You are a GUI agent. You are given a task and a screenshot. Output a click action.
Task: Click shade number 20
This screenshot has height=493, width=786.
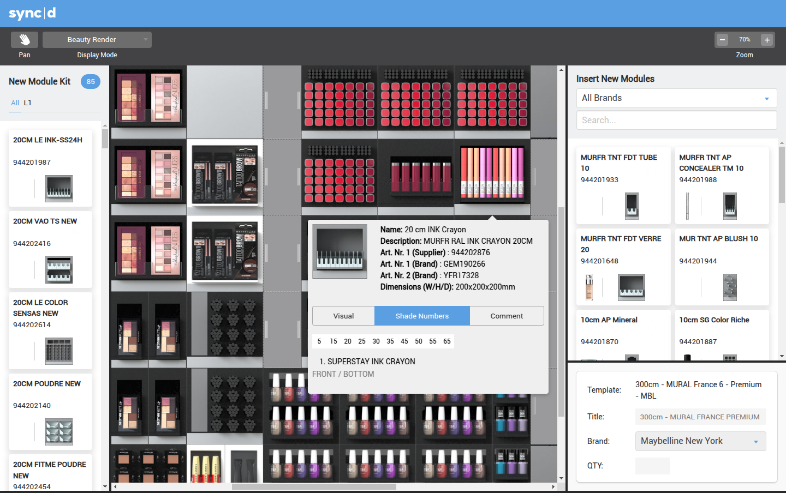pyautogui.click(x=348, y=341)
